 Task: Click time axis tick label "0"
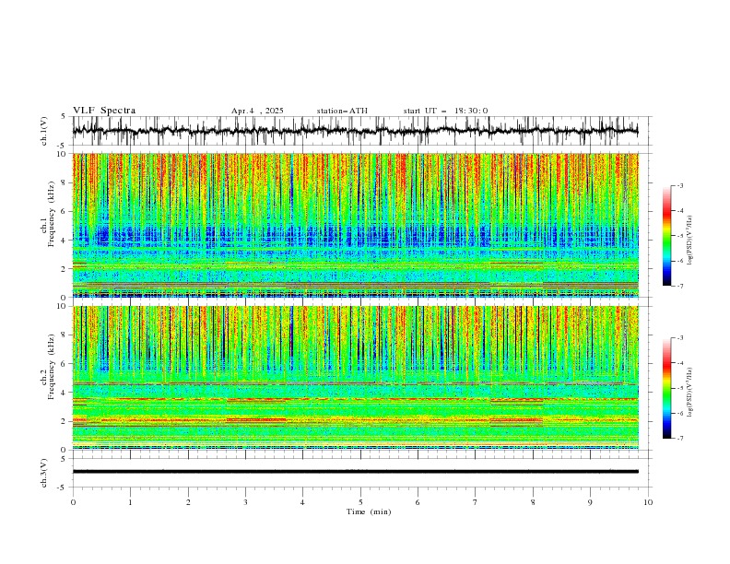click(73, 502)
